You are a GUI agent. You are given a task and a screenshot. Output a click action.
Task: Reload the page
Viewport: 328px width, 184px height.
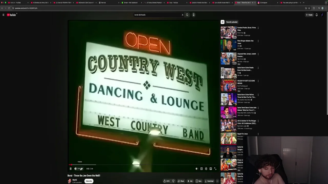tap(9, 8)
